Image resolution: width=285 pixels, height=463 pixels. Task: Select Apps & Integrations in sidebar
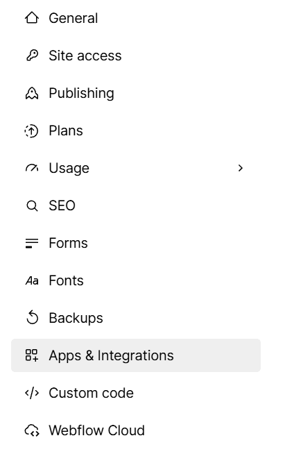click(x=136, y=355)
